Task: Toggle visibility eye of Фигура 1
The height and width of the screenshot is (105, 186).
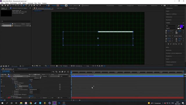Action: click(x=1, y=80)
